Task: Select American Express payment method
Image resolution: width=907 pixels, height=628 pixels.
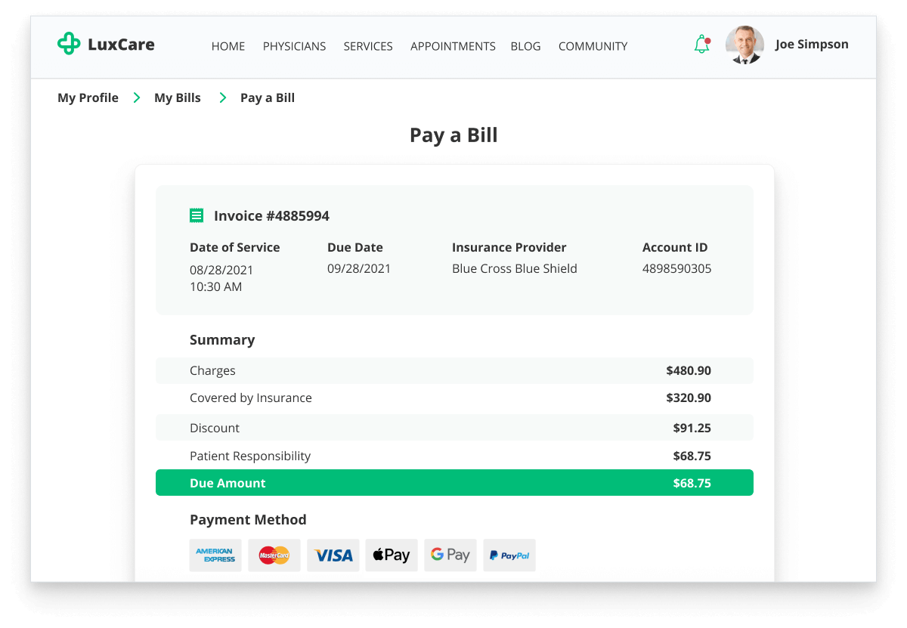Action: coord(215,555)
